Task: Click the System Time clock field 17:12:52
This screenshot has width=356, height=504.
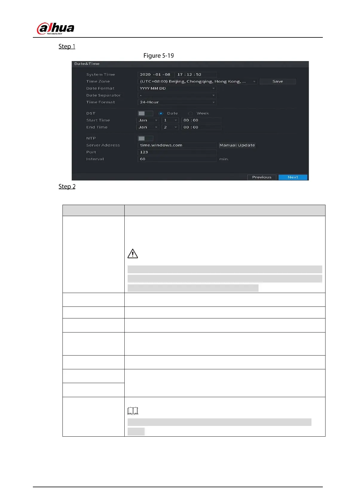Action: (x=195, y=75)
